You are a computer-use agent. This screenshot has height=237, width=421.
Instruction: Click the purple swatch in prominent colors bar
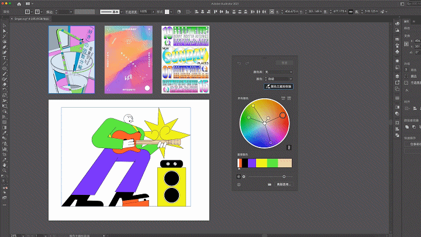point(251,163)
